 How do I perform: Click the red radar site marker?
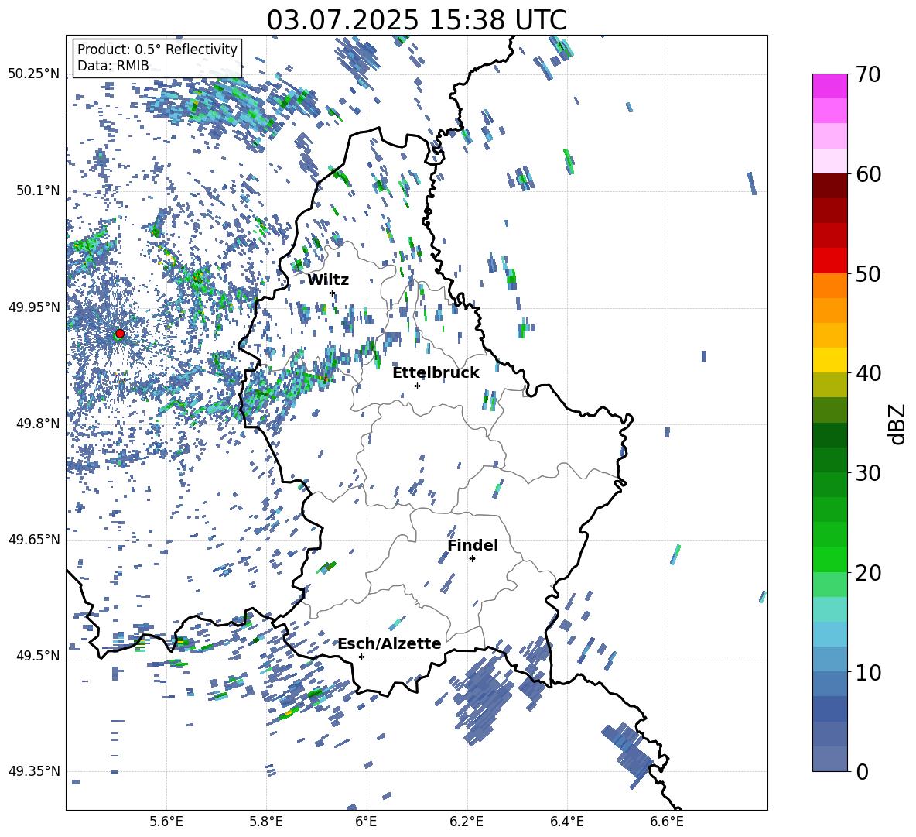(x=120, y=333)
